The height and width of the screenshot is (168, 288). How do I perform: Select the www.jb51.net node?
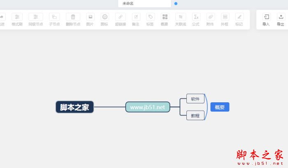coord(148,107)
